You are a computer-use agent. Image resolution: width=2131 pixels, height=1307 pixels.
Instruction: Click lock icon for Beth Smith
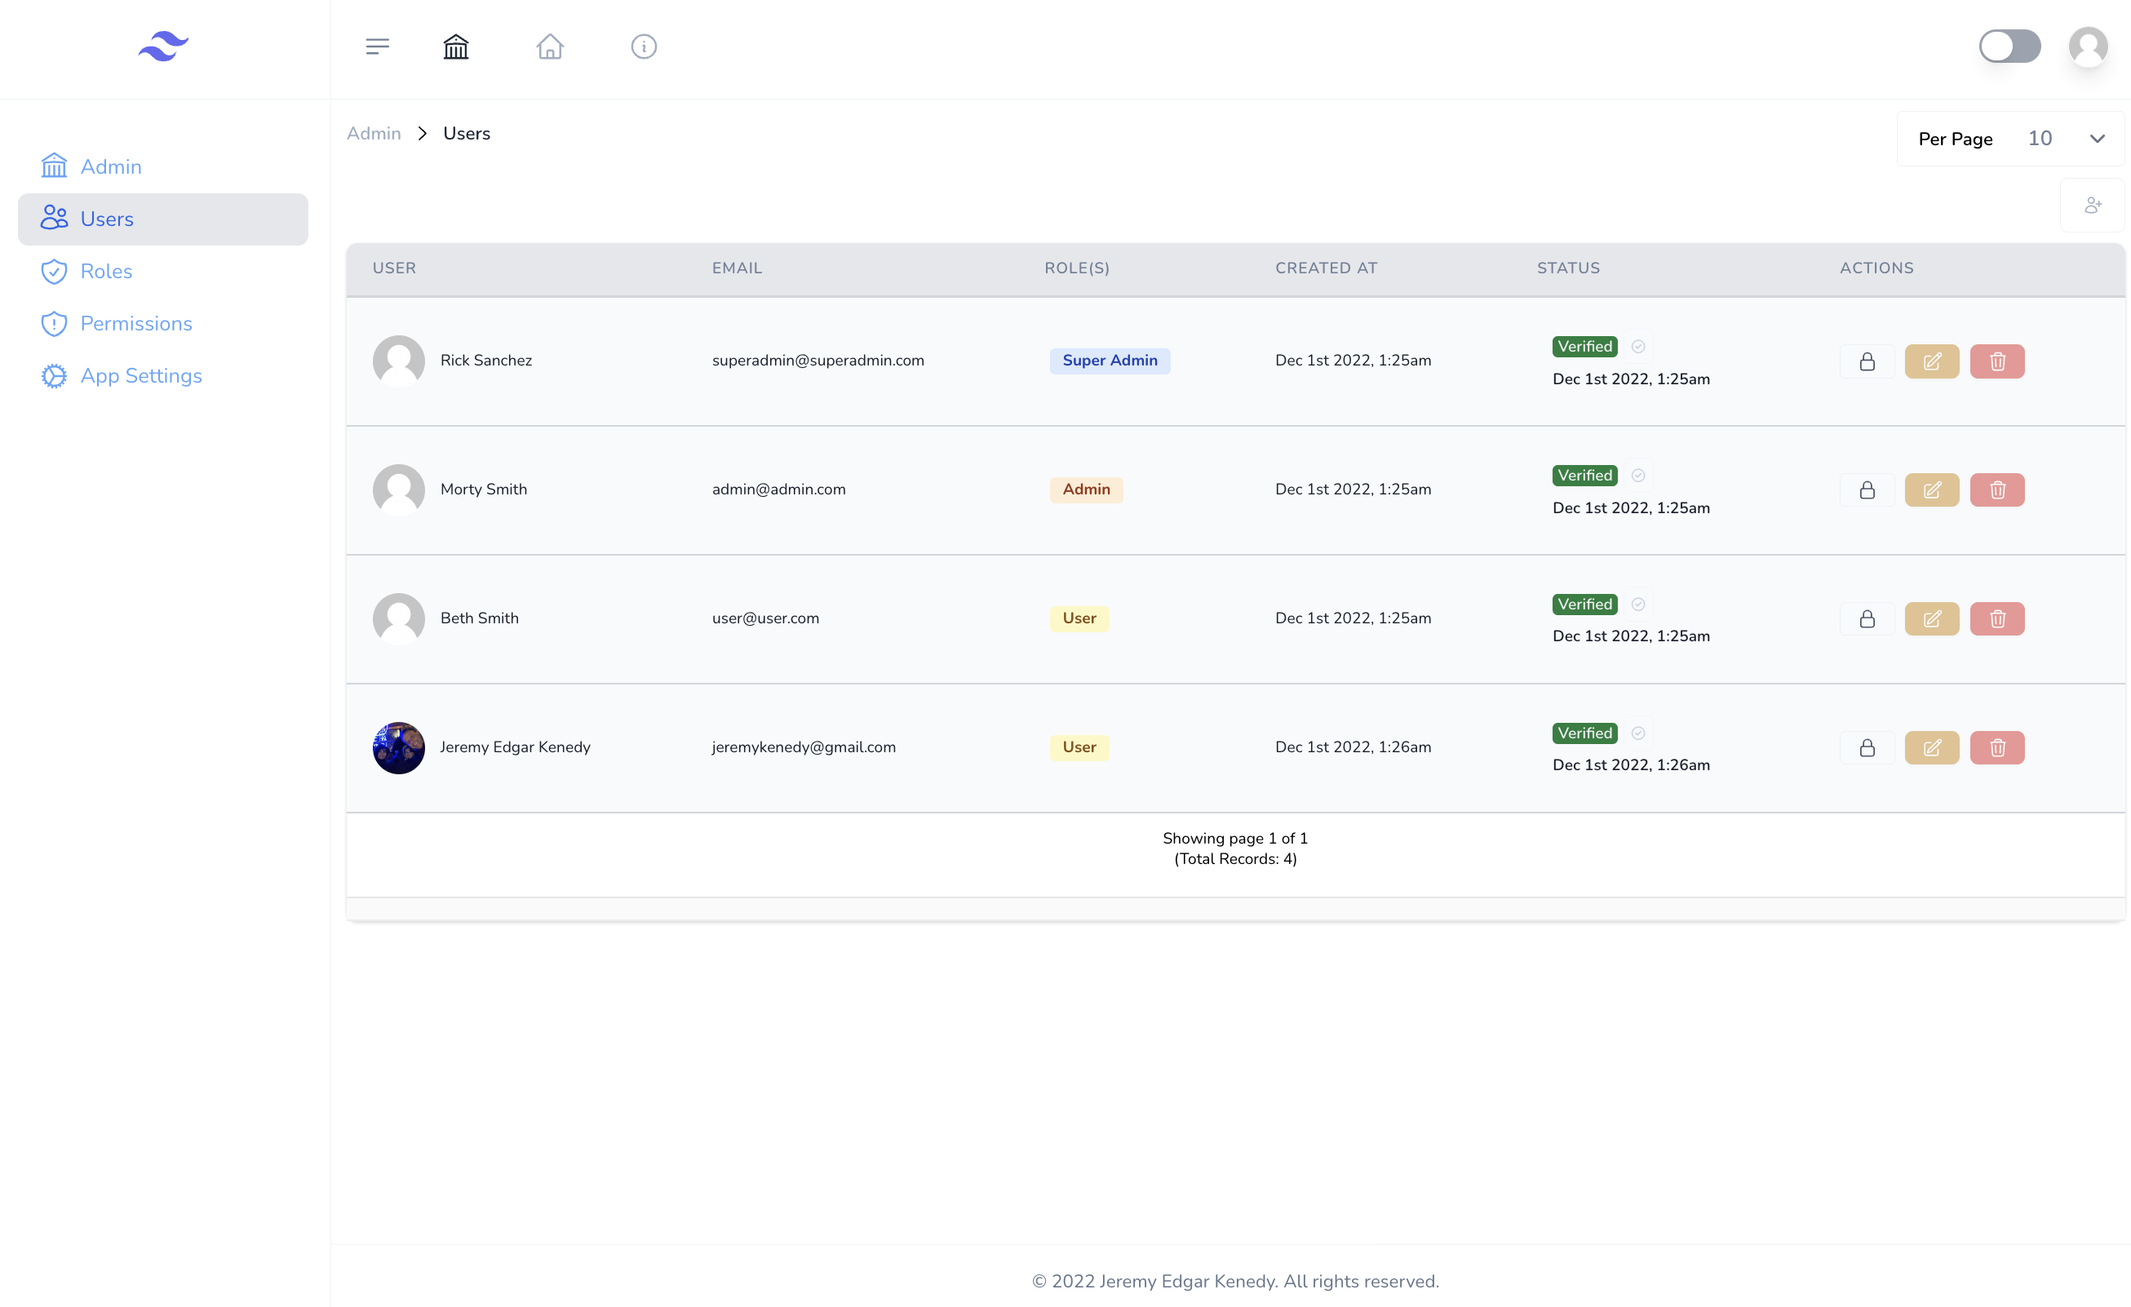(x=1867, y=619)
